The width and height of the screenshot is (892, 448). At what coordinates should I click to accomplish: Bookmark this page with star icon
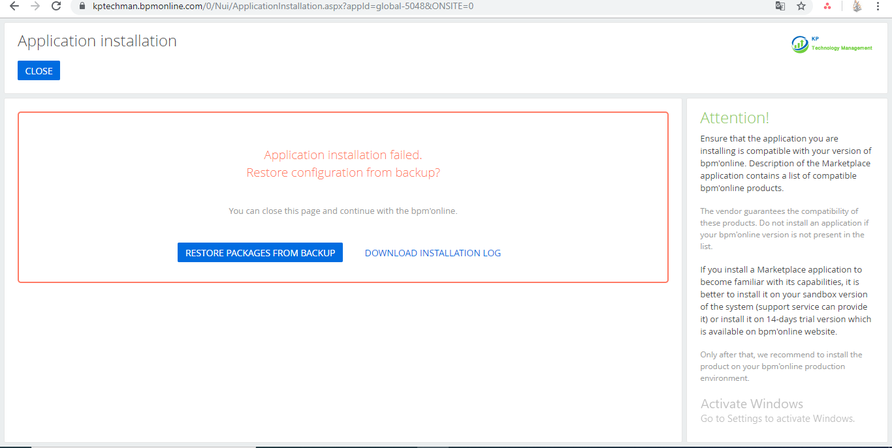pos(801,6)
